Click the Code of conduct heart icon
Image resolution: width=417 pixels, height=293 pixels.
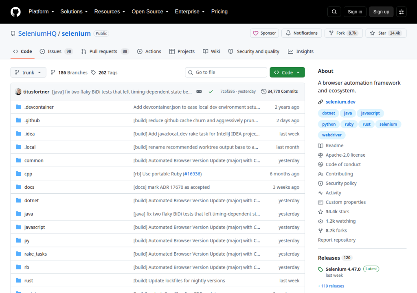320,164
